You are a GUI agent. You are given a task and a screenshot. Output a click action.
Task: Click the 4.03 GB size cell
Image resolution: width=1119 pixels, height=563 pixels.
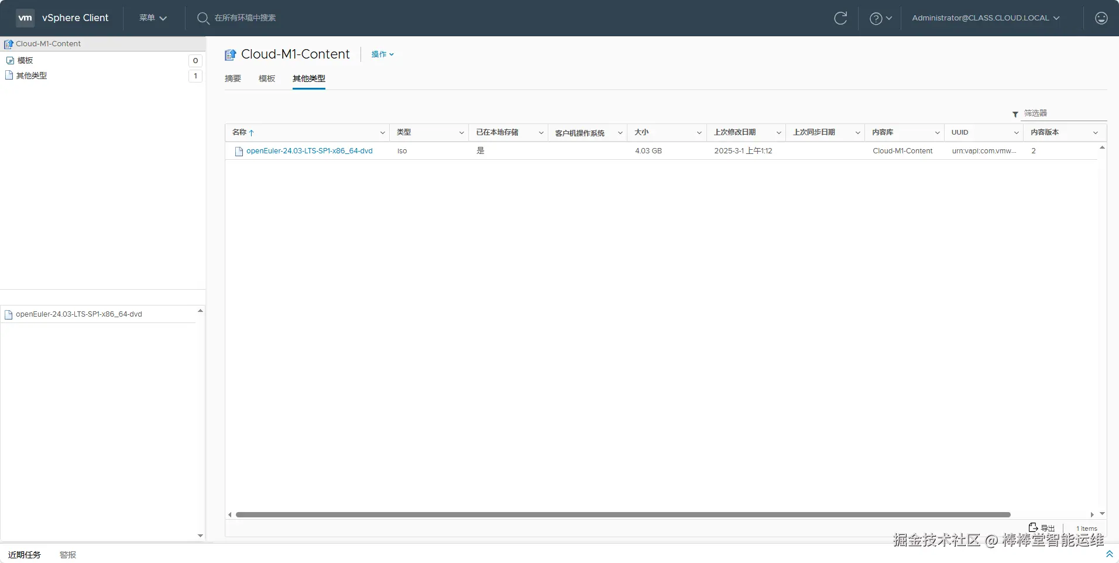click(x=648, y=151)
